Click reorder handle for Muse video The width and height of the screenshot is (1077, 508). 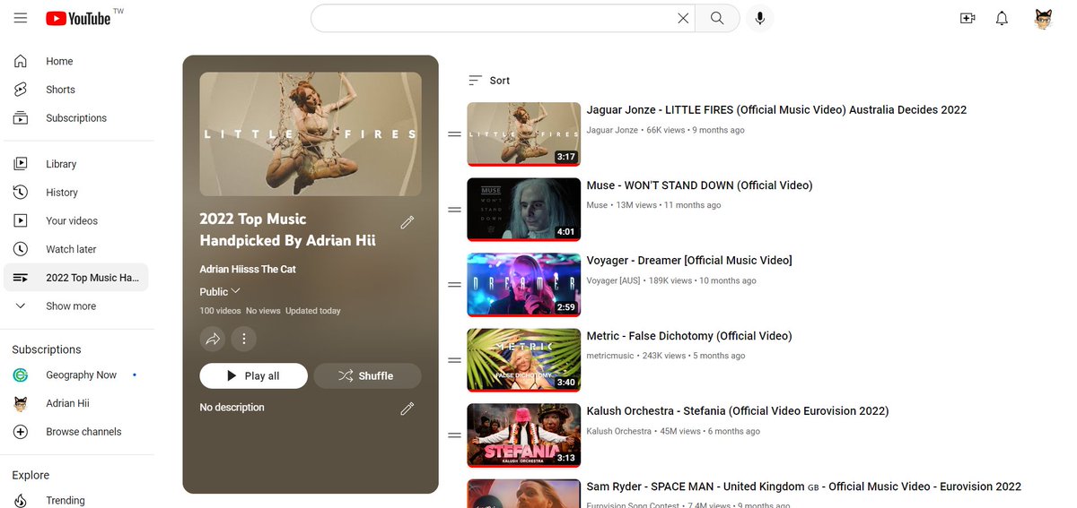(x=454, y=210)
